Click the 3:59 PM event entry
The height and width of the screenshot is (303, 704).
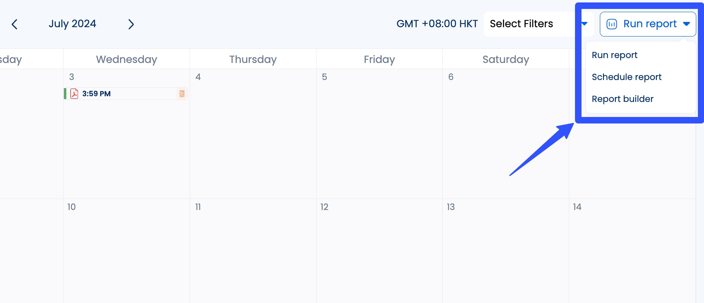96,93
